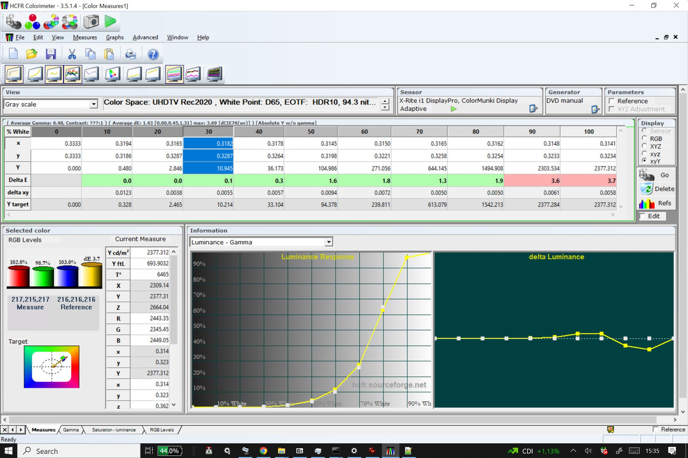
Task: Enable the Reference checkbox in Parameters
Action: click(612, 101)
